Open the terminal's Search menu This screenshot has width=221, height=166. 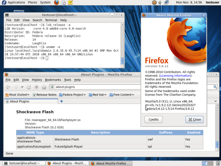pos(37,20)
